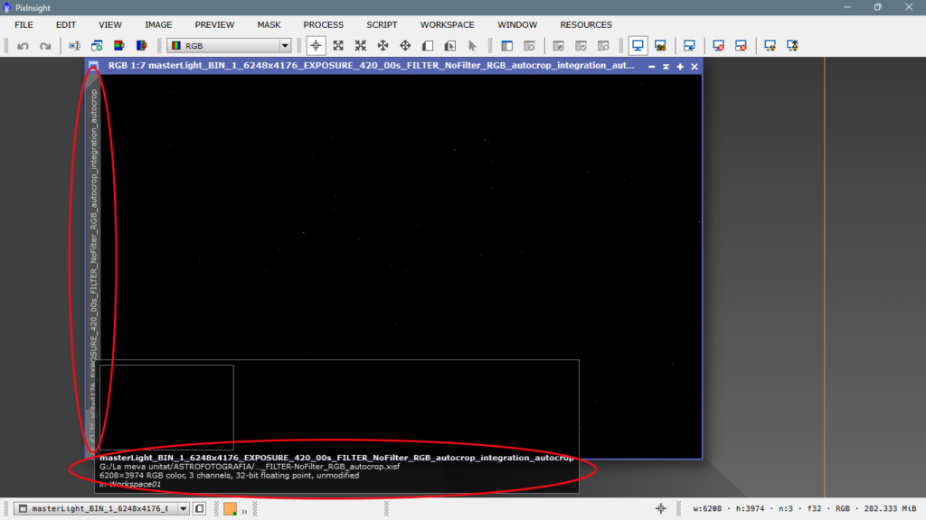The image size is (926, 520).
Task: Click the Redo arrow icon
Action: [x=45, y=45]
